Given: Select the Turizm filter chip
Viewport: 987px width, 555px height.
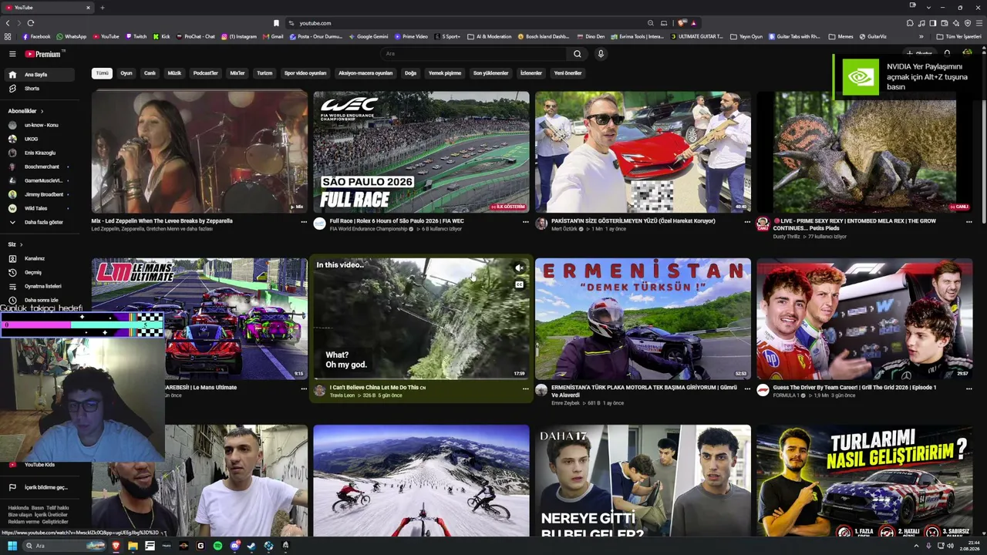Looking at the screenshot, I should coord(264,73).
